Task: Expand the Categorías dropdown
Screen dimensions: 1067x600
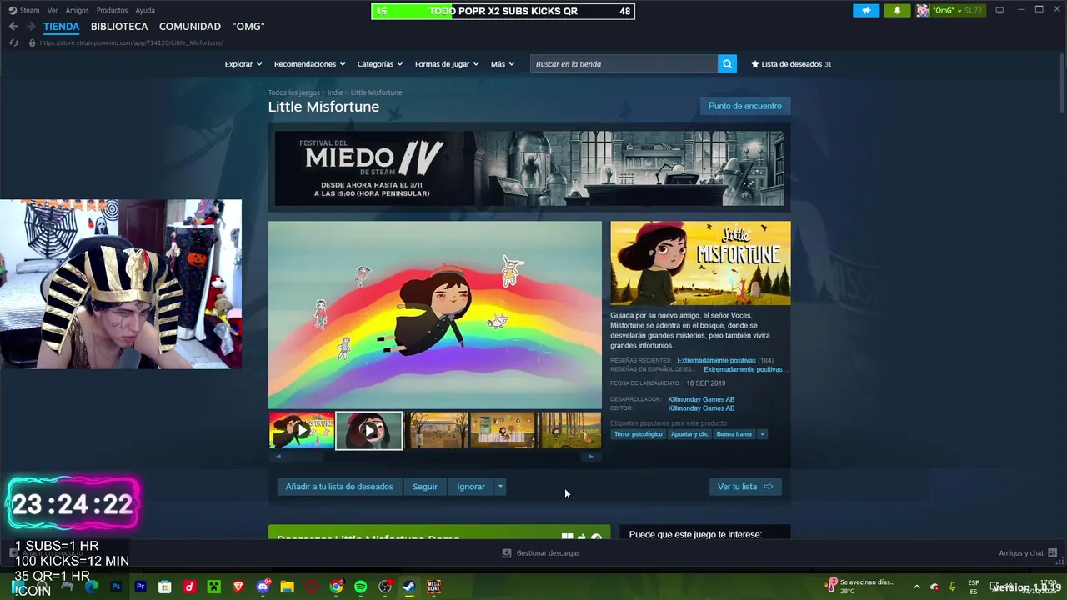Action: (x=379, y=64)
